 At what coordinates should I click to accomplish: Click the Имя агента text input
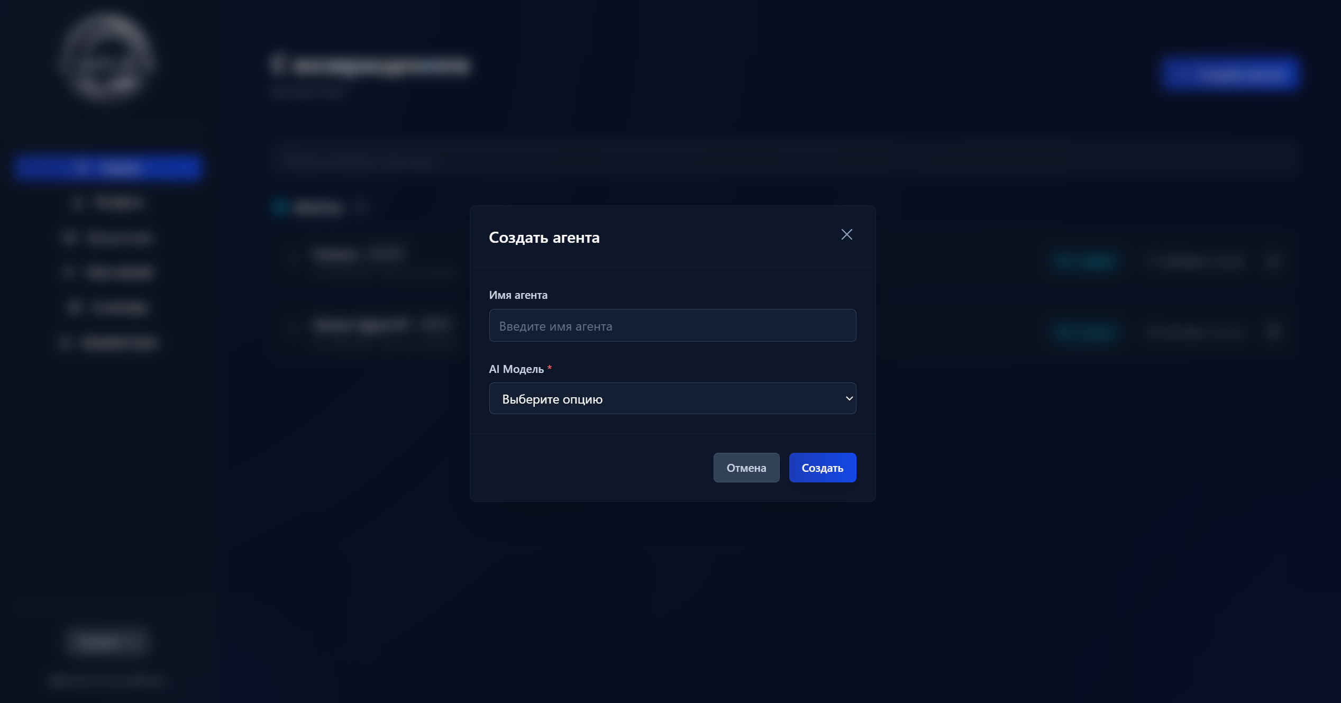coord(672,325)
